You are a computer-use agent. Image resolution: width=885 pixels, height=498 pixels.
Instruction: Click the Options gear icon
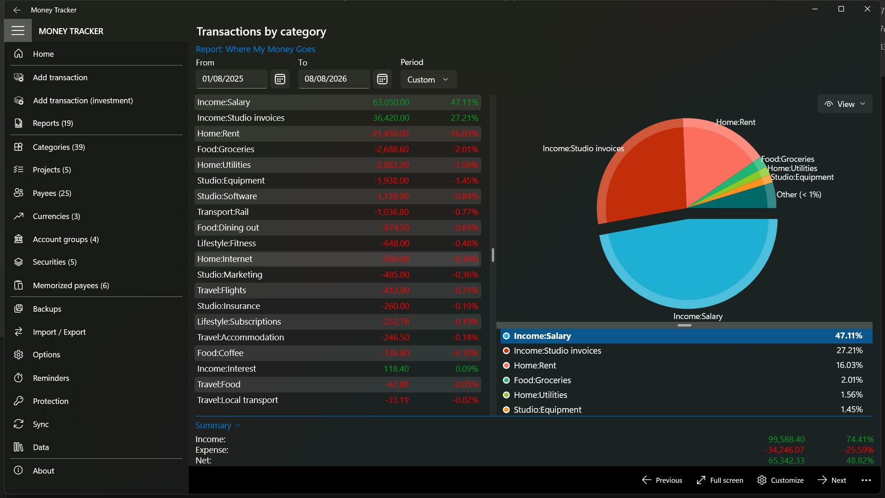coord(18,355)
